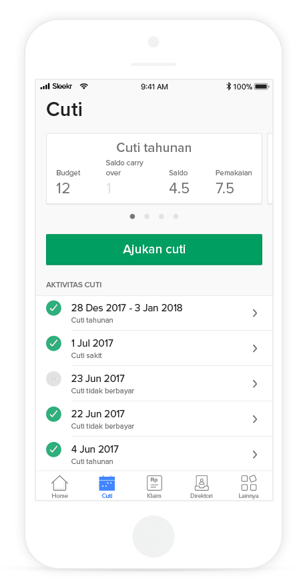Select the Cuti calendar icon
The width and height of the screenshot is (307, 580).
coord(107,483)
